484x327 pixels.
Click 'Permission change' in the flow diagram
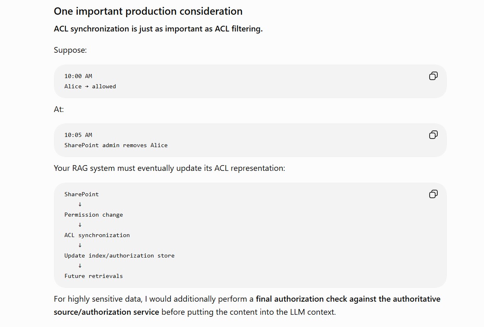click(94, 215)
